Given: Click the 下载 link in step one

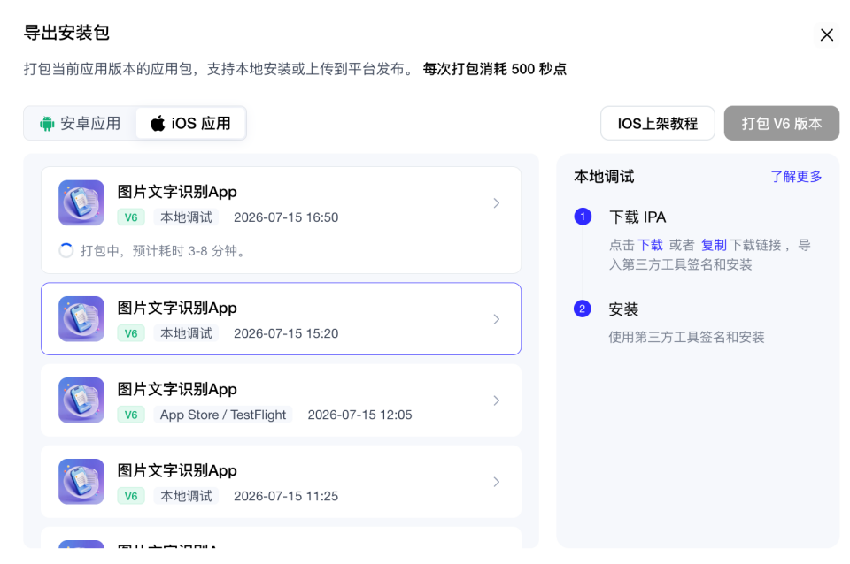Looking at the screenshot, I should pos(650,245).
